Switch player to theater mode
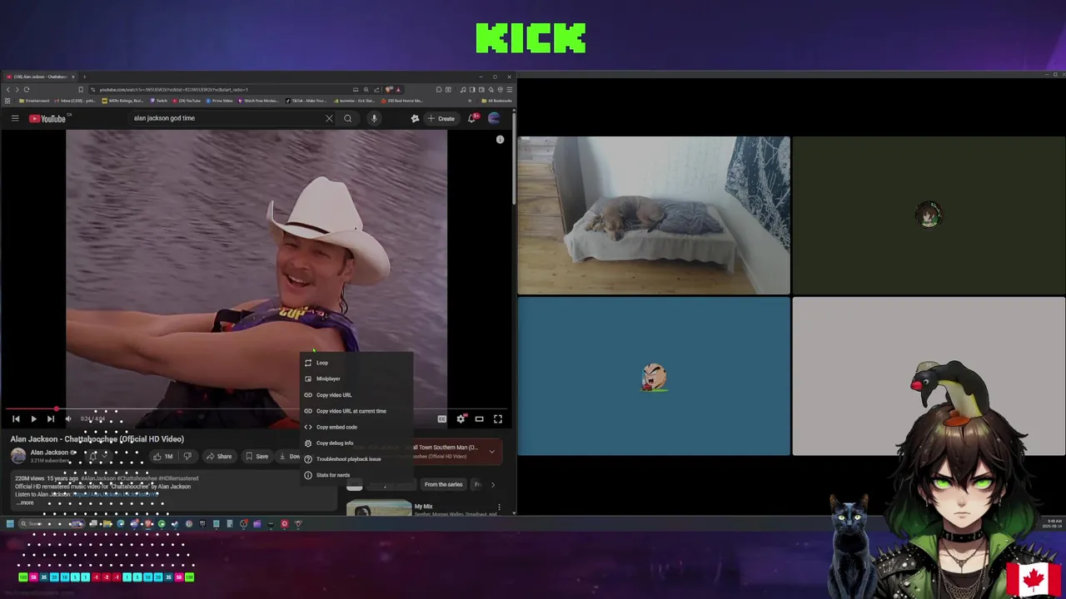The width and height of the screenshot is (1066, 599). pyautogui.click(x=479, y=419)
